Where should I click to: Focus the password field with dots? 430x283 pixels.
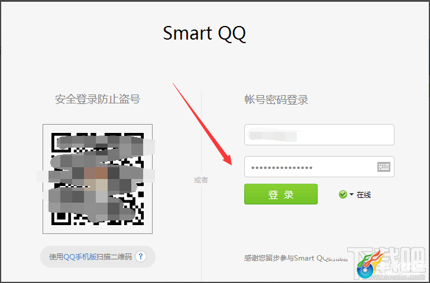(319, 167)
